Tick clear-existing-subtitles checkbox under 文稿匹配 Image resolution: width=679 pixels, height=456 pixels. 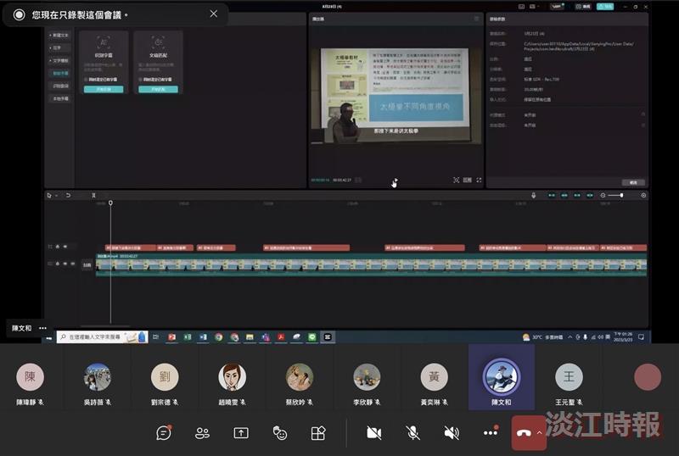pyautogui.click(x=140, y=80)
